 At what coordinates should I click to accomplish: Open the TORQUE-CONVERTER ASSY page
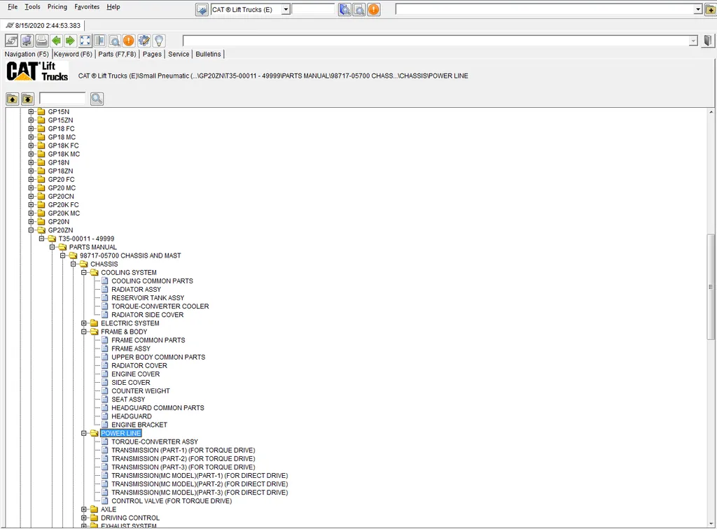(155, 442)
